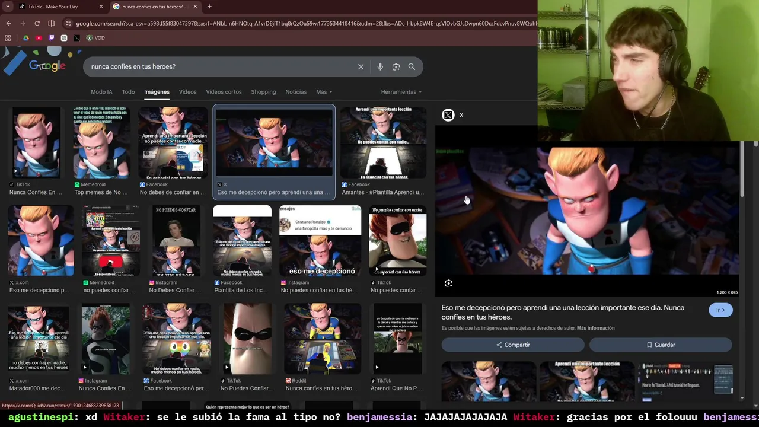Open 'Eso me decepcionó pero aprendí' preview title

tap(563, 312)
